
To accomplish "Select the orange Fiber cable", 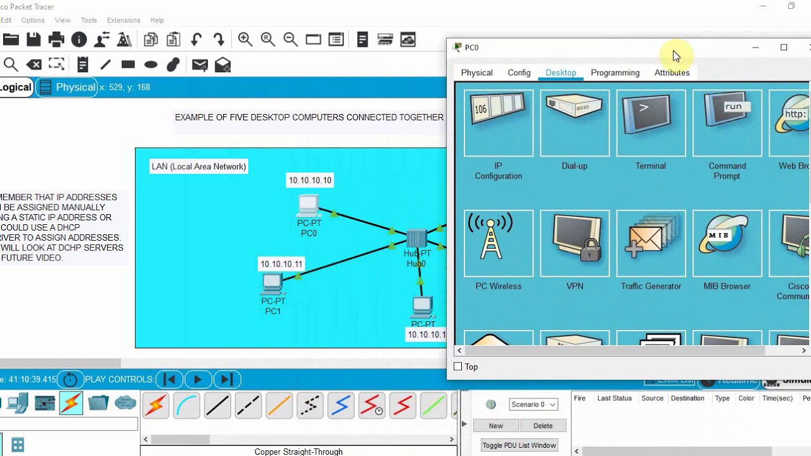I will pyautogui.click(x=279, y=405).
